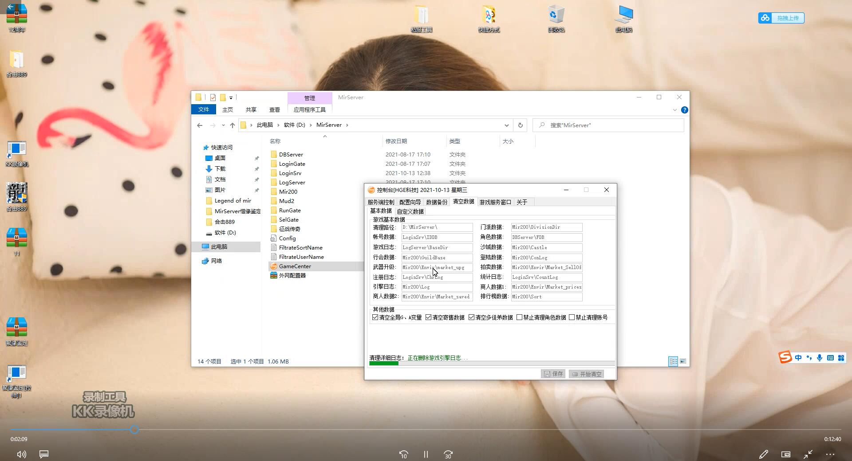Viewport: 852px width, 461px height.
Task: Open the 自定义数据 sub-tab
Action: (x=410, y=211)
